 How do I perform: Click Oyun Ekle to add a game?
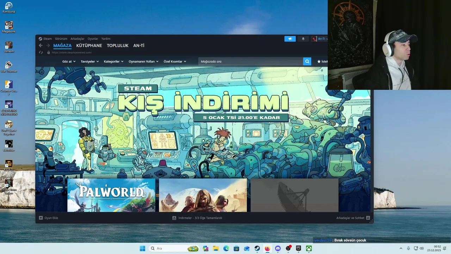(48, 218)
